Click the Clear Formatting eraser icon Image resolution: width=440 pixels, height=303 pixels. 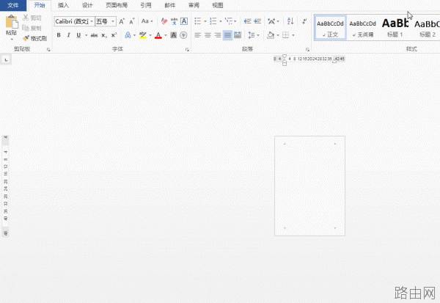pyautogui.click(x=164, y=21)
